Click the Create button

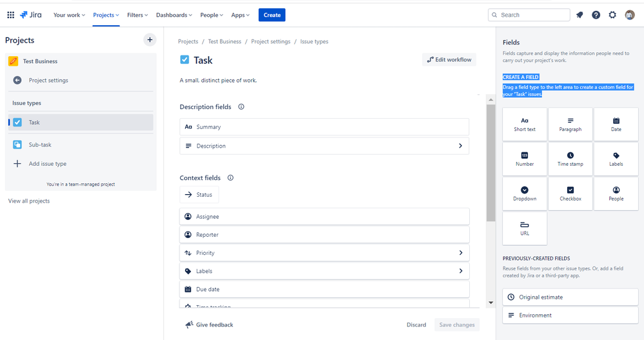(272, 15)
